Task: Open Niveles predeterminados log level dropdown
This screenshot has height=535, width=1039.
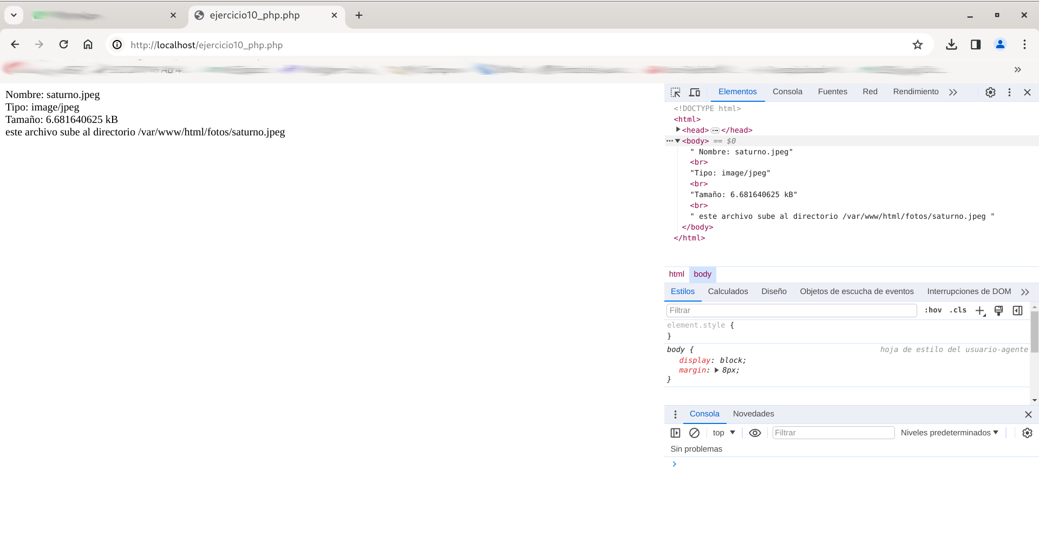Action: click(949, 433)
